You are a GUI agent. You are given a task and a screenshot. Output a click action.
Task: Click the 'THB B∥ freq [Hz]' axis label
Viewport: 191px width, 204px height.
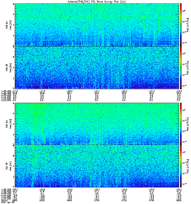(x=8, y=68)
